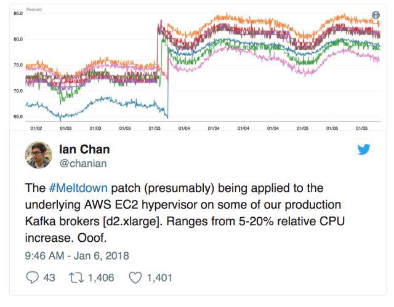Click the 70.0 y-axis label
Screen dimensions: 394x307
pyautogui.click(x=18, y=90)
